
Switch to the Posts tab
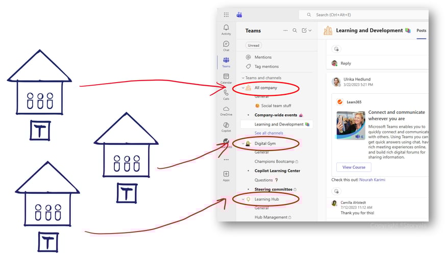[421, 31]
